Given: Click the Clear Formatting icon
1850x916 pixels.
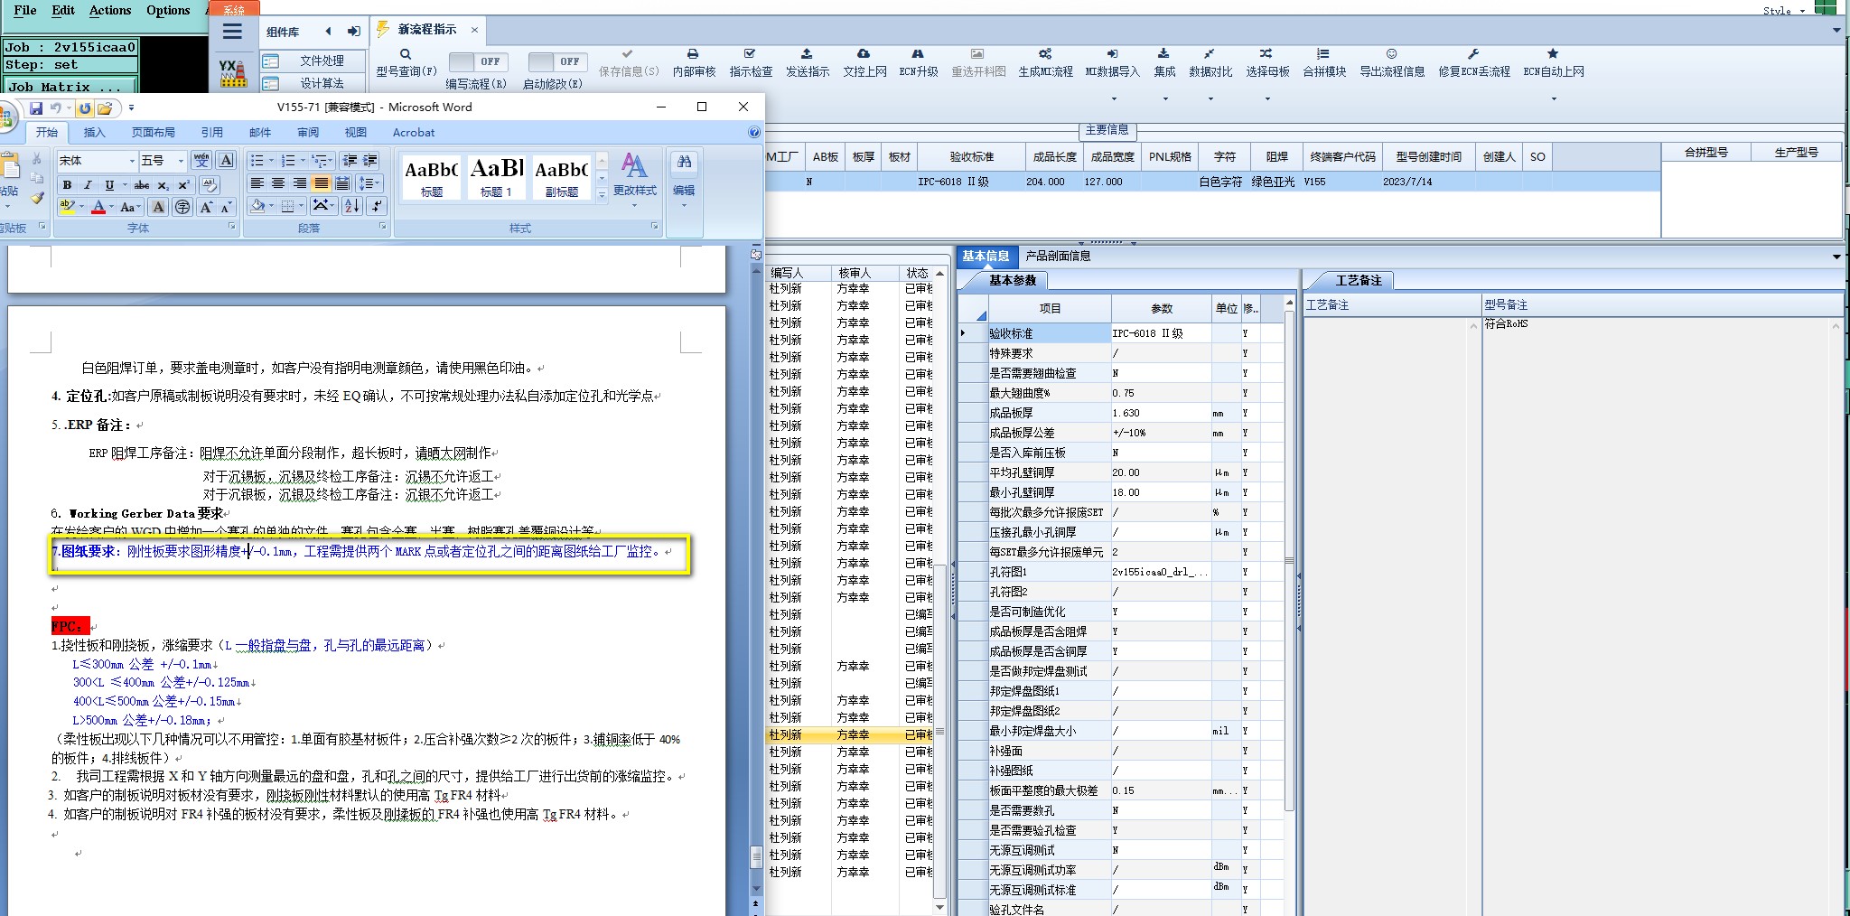Looking at the screenshot, I should [x=209, y=185].
